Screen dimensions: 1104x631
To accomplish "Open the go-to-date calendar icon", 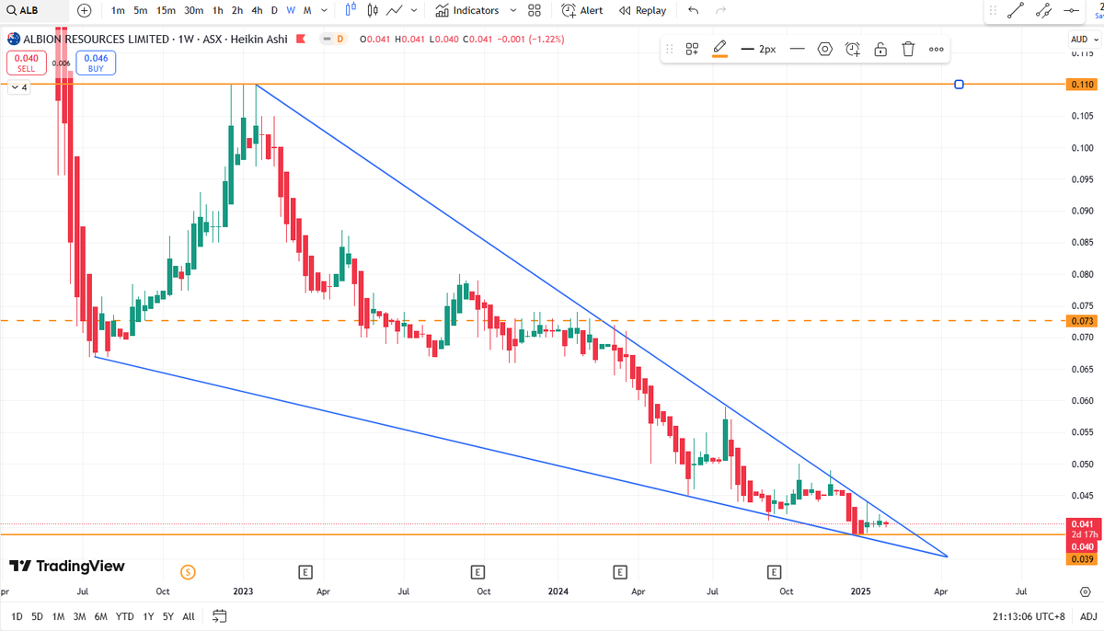I will click(219, 616).
